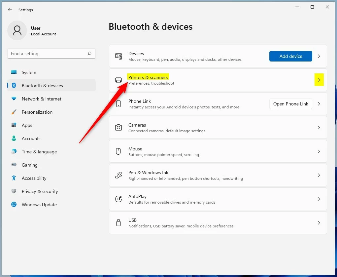
Task: Click the printer icon on Printers & scanners row
Action: point(118,80)
